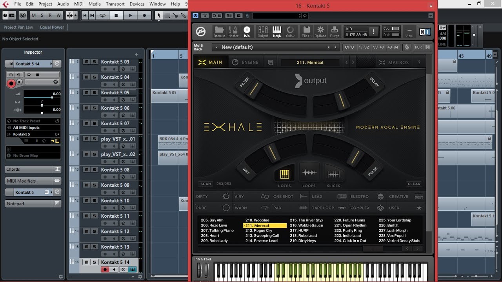This screenshot has width=502, height=282.
Task: Toggle the Kontakt Keyb on-screen keyboard
Action: [277, 31]
